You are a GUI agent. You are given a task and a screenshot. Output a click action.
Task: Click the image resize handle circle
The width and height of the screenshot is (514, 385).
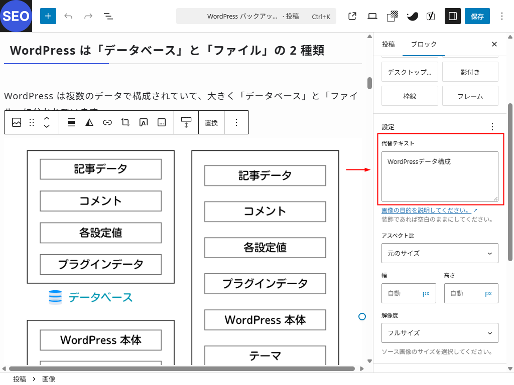[362, 317]
